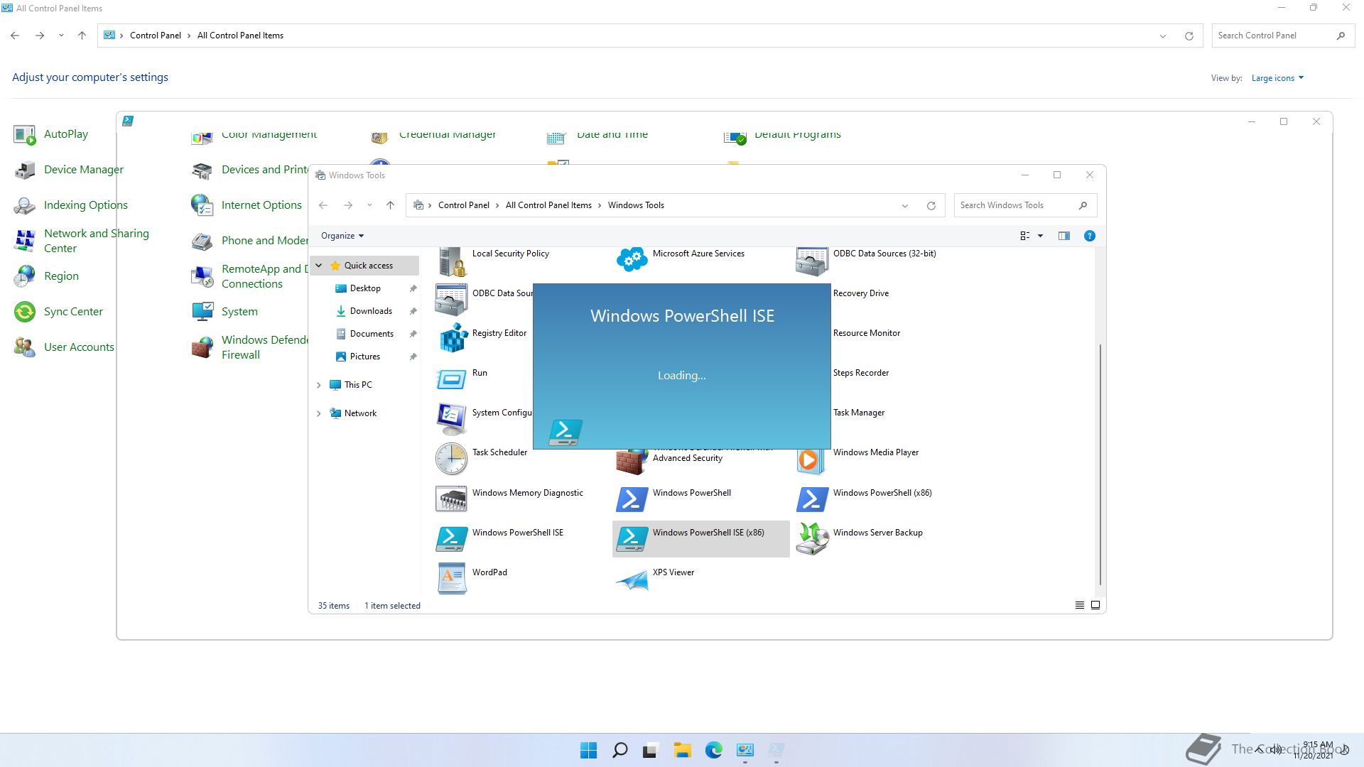Open Steps Recorder item
The width and height of the screenshot is (1364, 767).
[x=861, y=373]
